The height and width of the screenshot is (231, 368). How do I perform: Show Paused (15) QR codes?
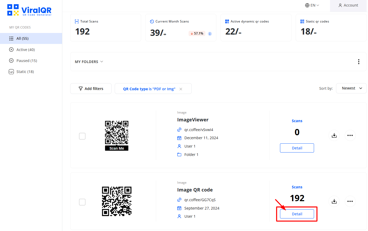point(27,61)
